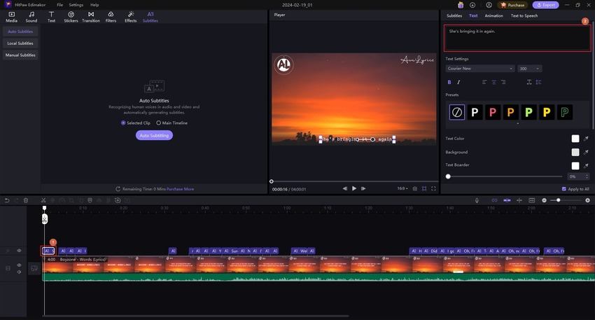Open the font size 300 dropdown
This screenshot has width=595, height=320.
(529, 69)
